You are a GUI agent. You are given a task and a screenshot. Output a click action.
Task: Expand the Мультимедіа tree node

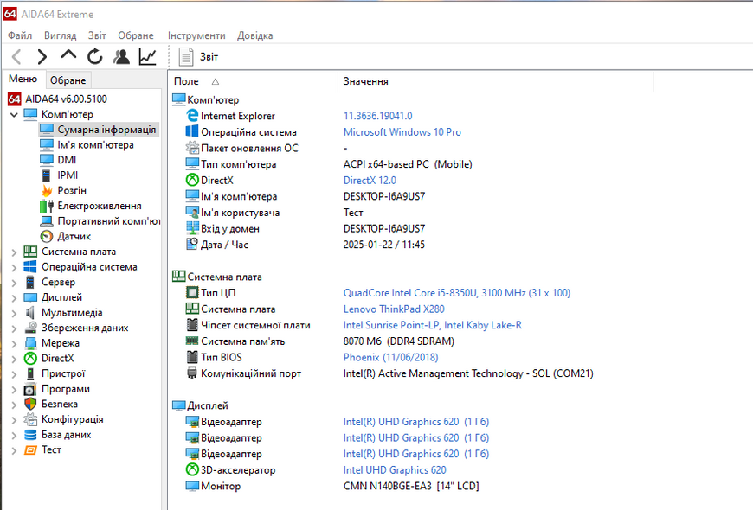tap(14, 313)
